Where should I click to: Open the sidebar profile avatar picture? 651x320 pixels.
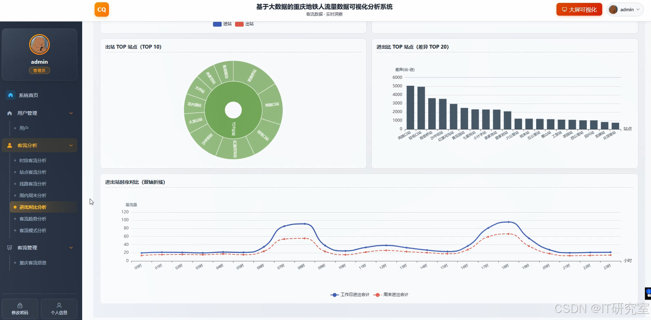click(40, 45)
